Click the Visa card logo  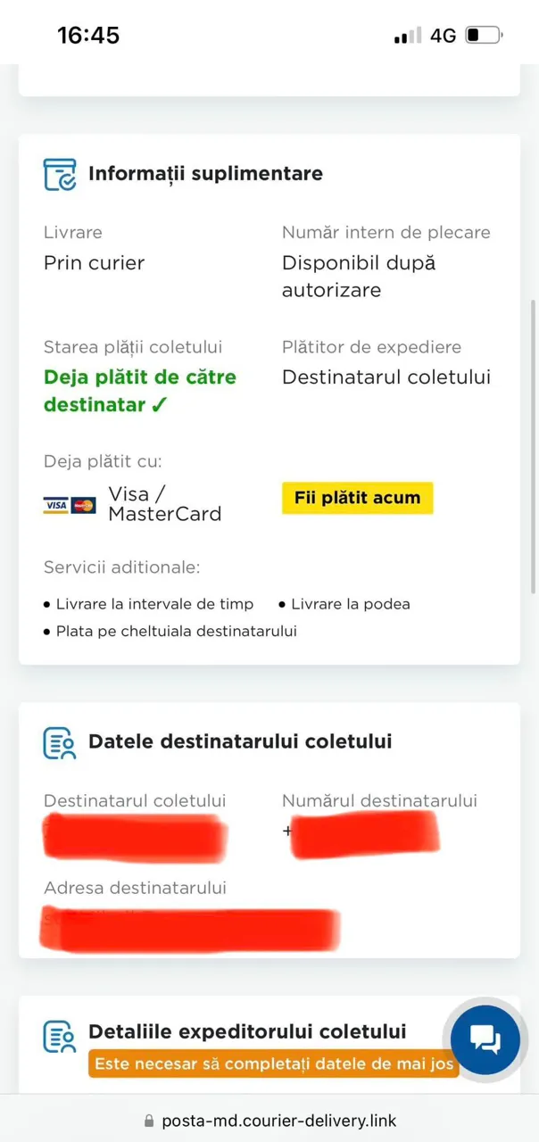56,505
